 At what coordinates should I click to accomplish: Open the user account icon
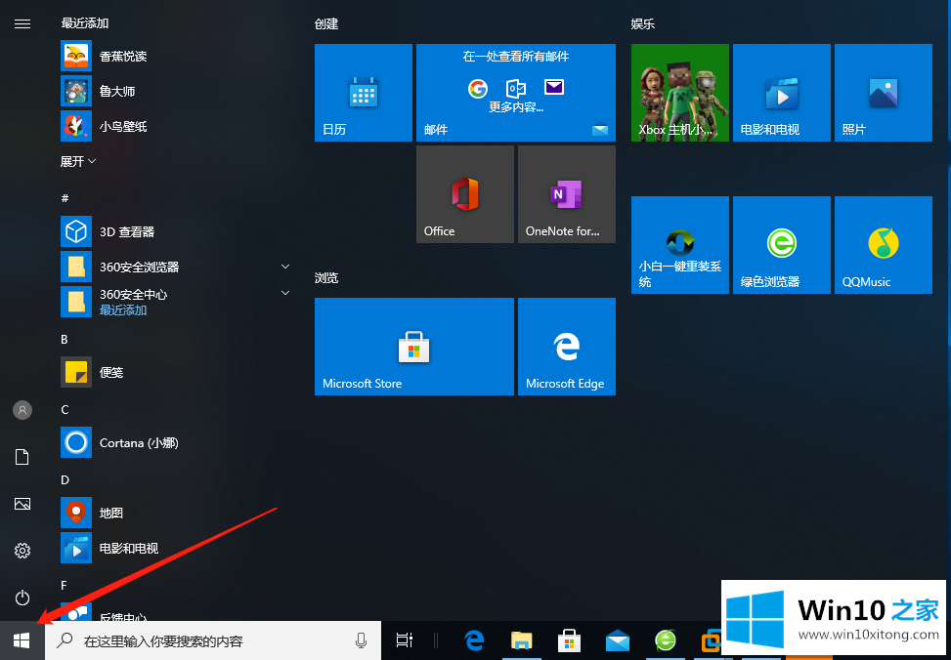(22, 410)
